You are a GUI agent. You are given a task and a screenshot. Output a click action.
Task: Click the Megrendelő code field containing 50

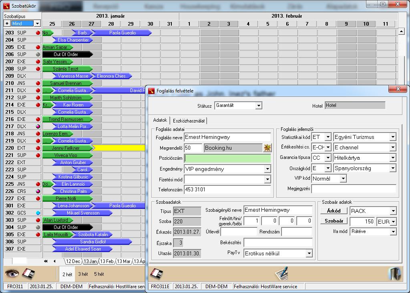coord(193,148)
